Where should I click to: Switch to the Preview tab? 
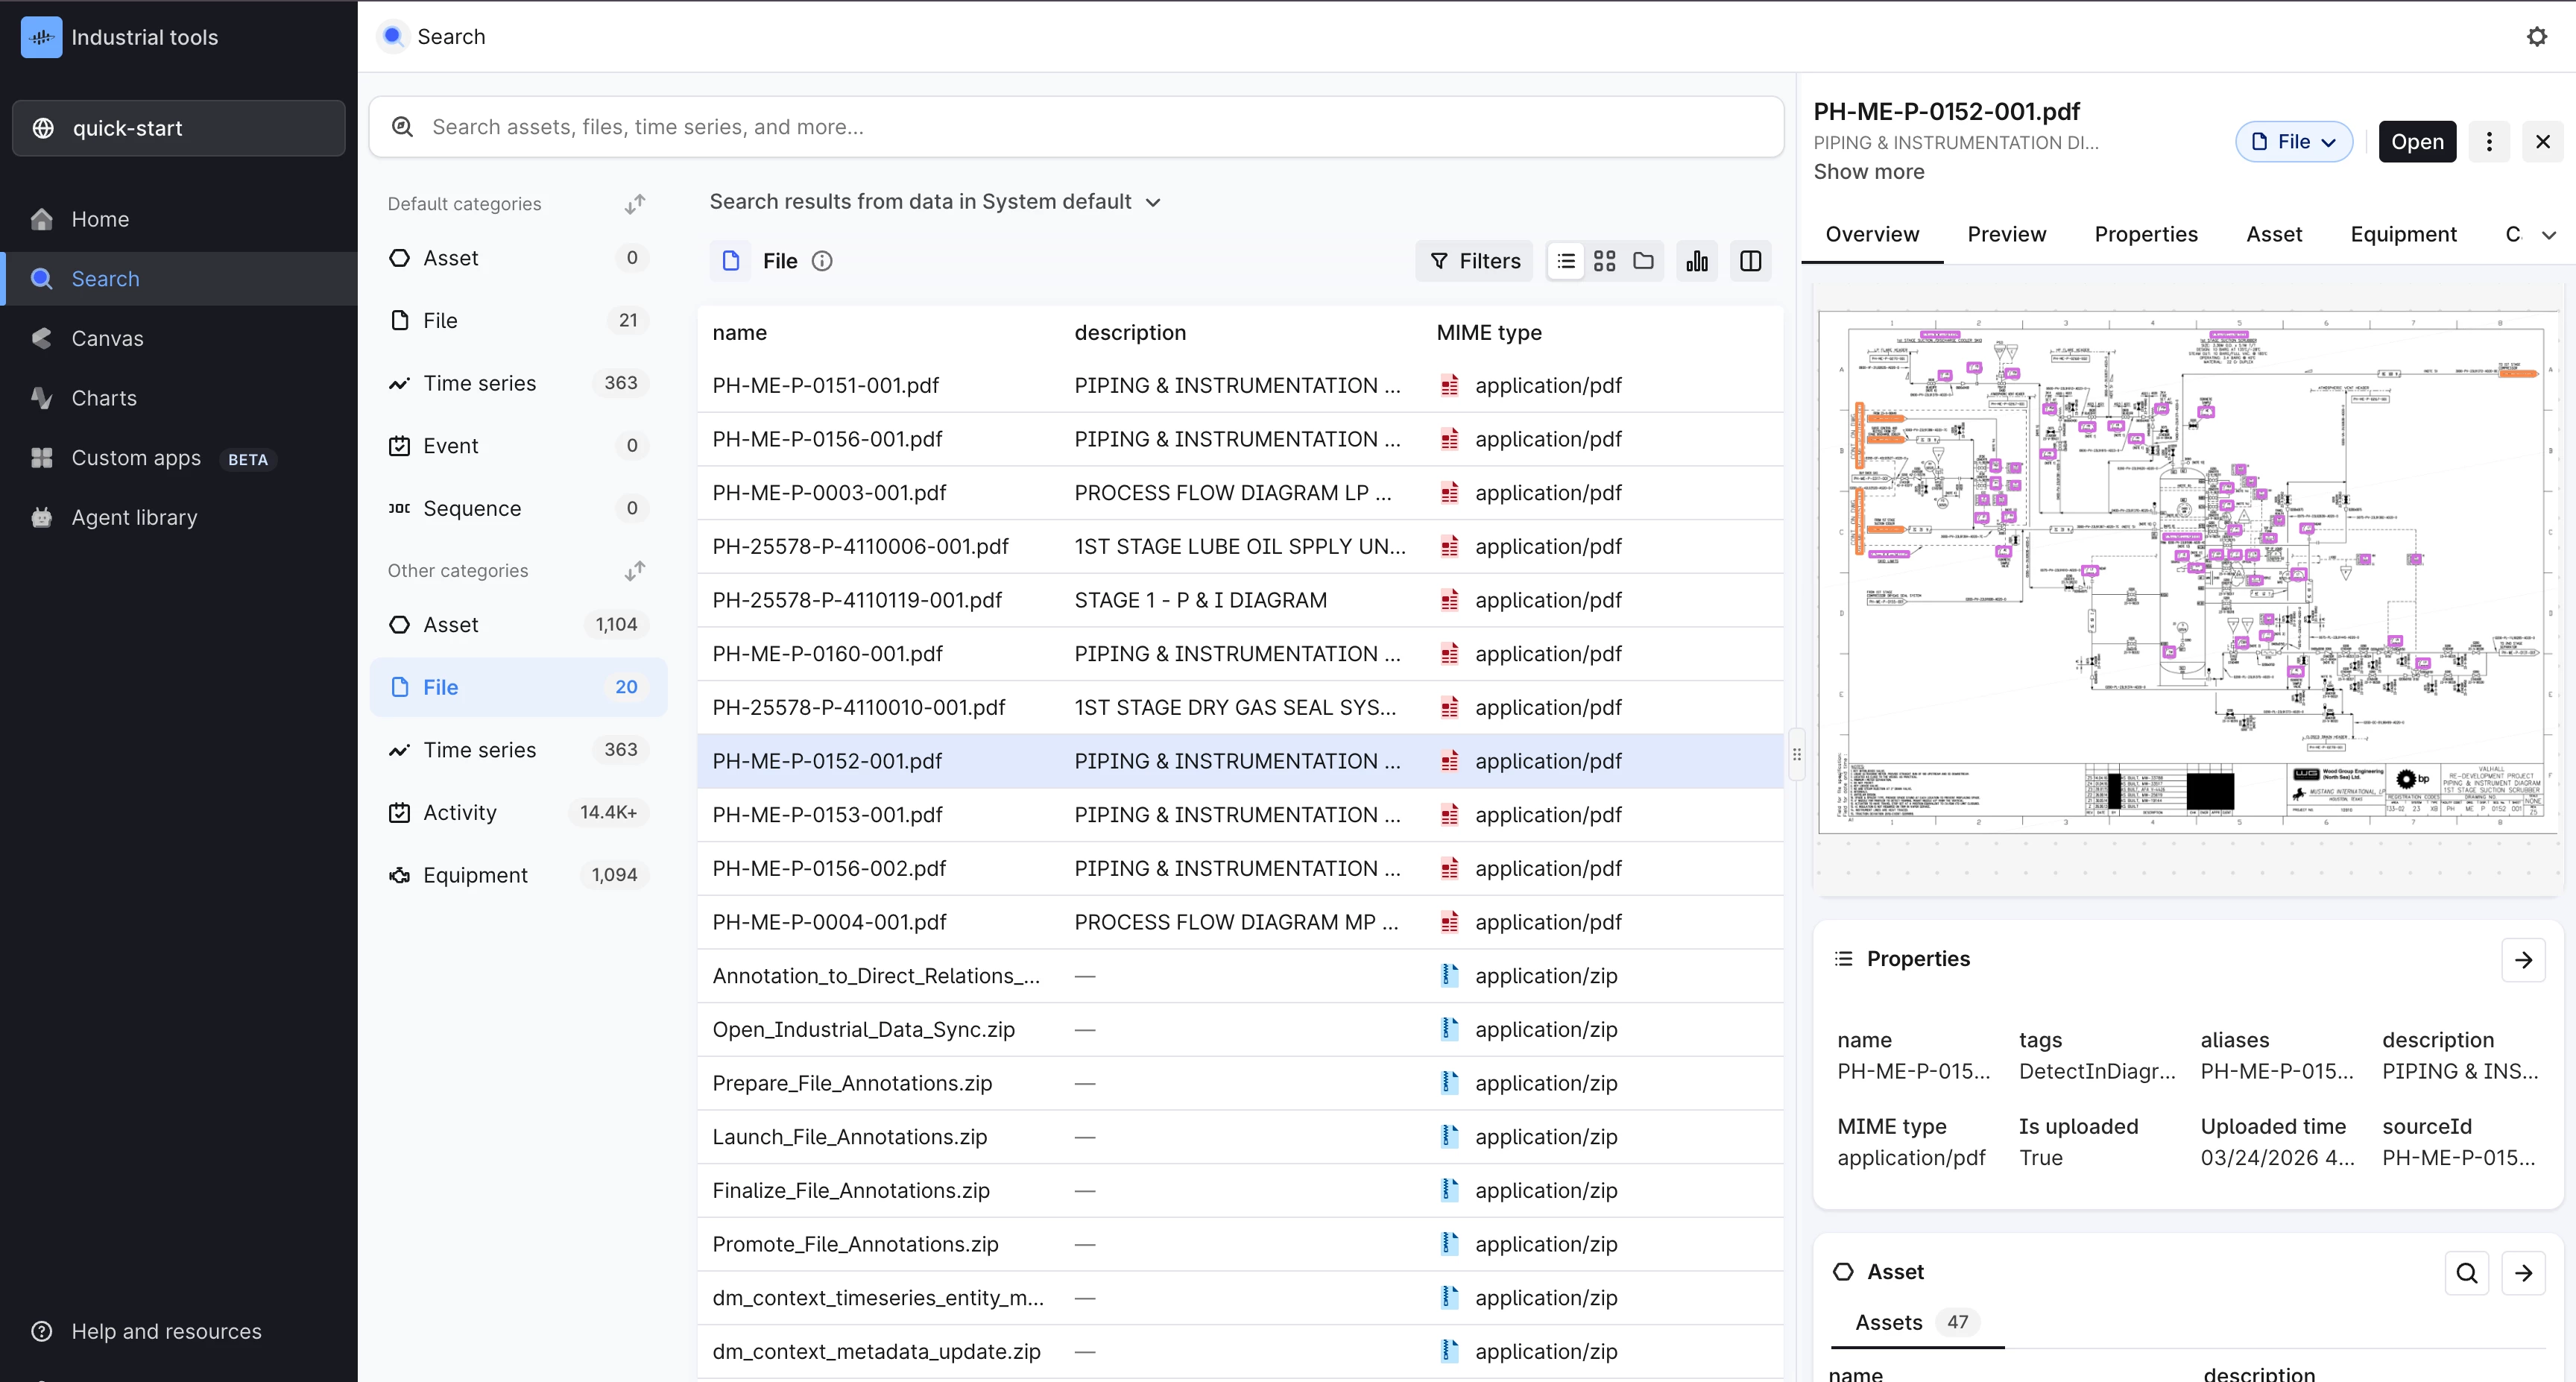coord(2006,234)
